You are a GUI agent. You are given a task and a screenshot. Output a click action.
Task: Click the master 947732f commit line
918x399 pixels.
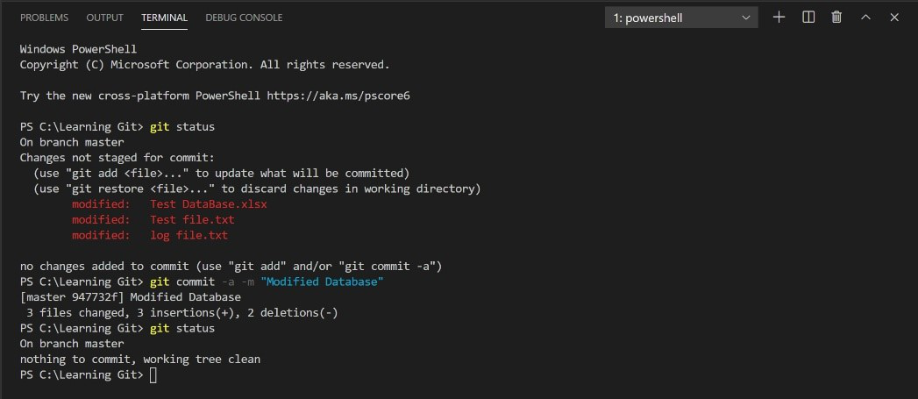click(130, 297)
